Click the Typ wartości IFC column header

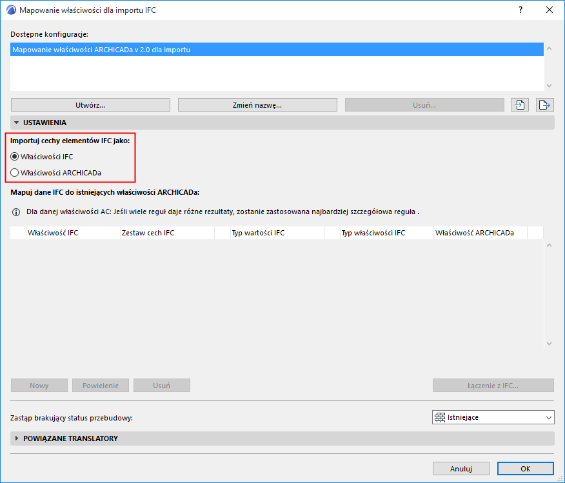click(277, 233)
